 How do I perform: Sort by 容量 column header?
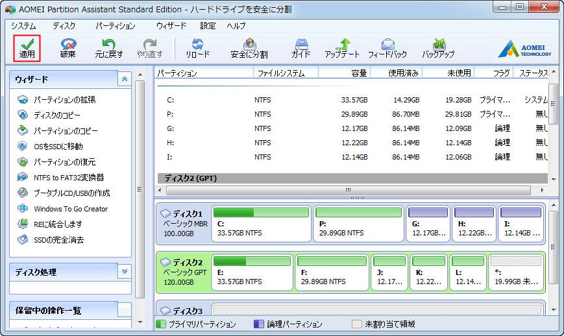coord(344,73)
